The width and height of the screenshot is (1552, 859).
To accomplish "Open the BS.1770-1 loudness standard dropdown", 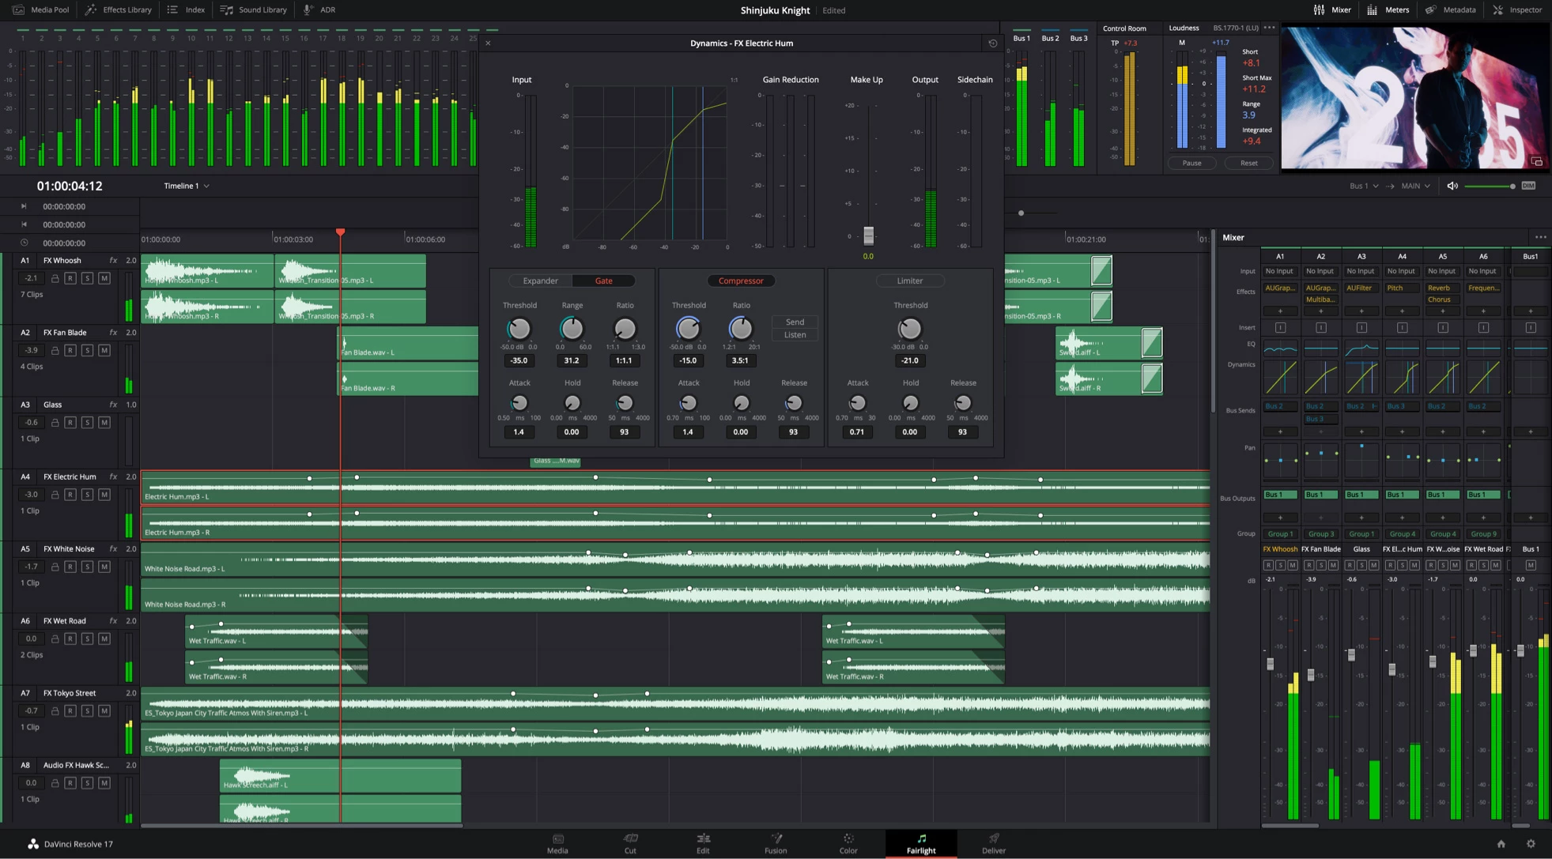I will click(x=1236, y=28).
